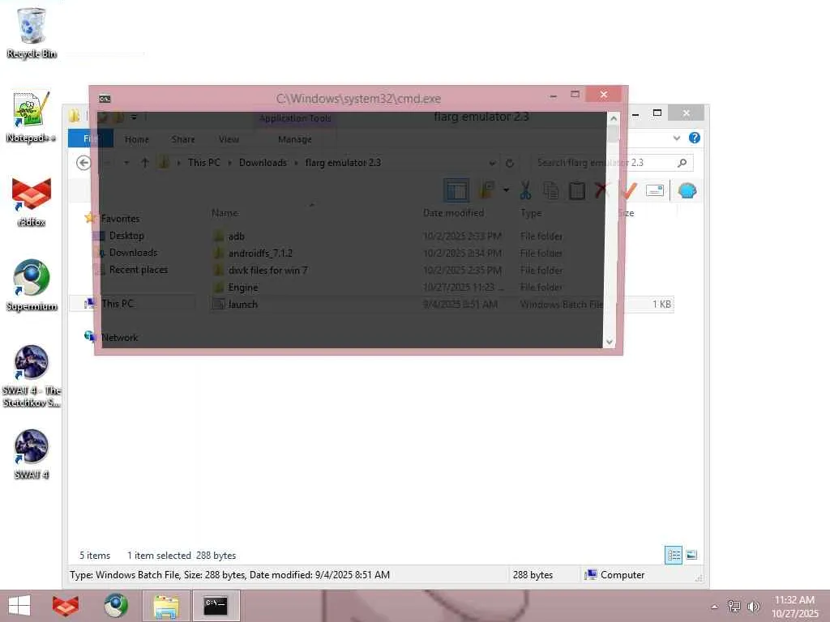Select Downloads in the navigation pane
The width and height of the screenshot is (830, 622).
coord(133,253)
